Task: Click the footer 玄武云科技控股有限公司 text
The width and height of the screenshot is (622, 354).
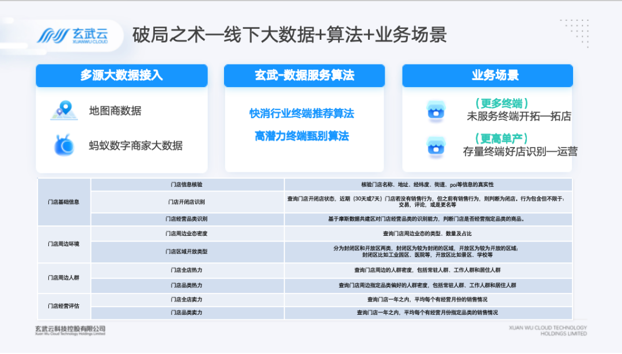Action: pyautogui.click(x=70, y=329)
